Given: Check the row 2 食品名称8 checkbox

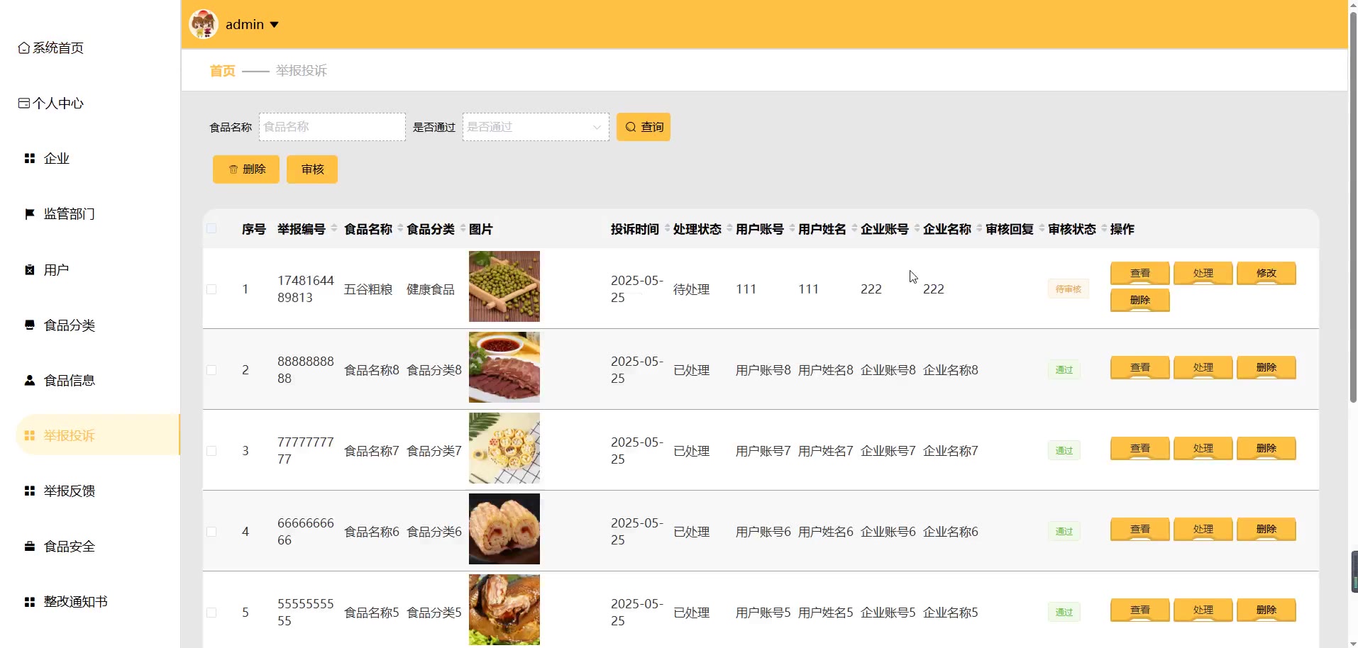Looking at the screenshot, I should pos(211,370).
